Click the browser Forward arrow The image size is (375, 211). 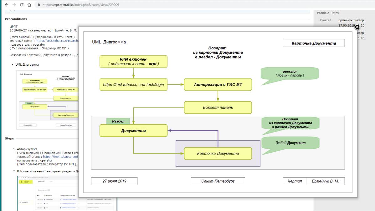(14, 5)
